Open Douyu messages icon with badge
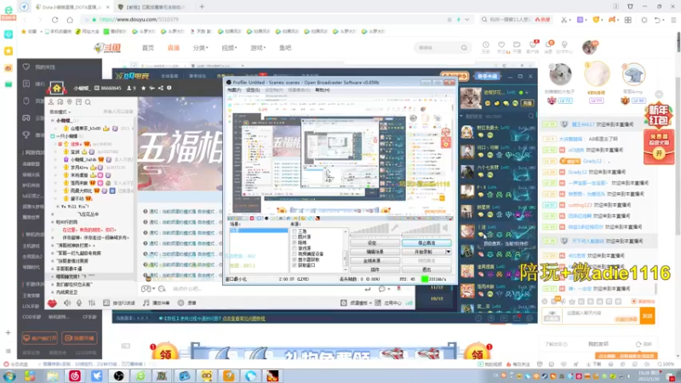Screen dimensions: 681x383 (549, 45)
